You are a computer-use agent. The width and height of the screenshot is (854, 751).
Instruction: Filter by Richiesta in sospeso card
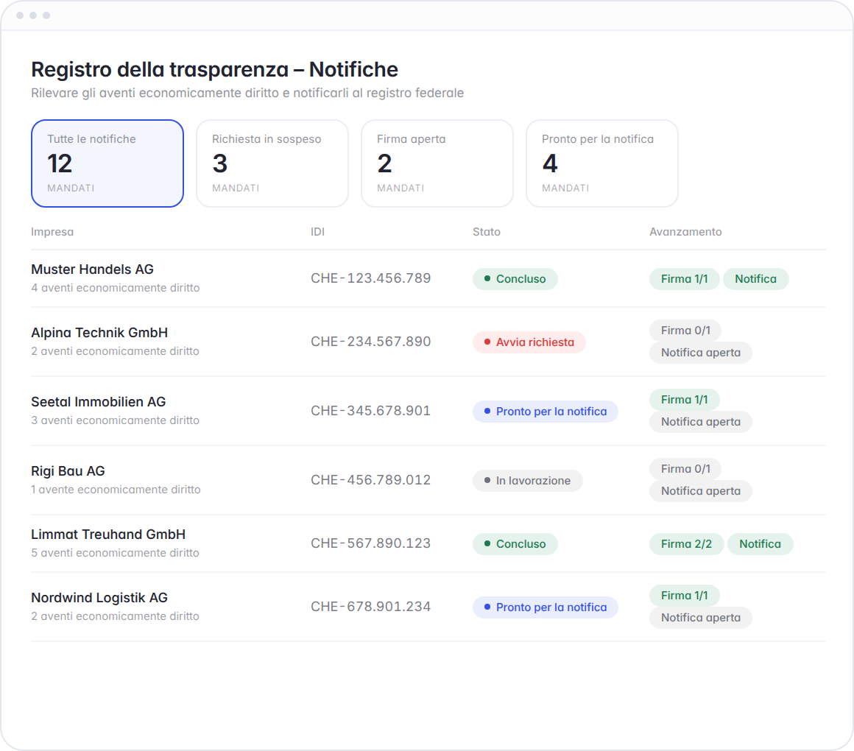[x=272, y=163]
